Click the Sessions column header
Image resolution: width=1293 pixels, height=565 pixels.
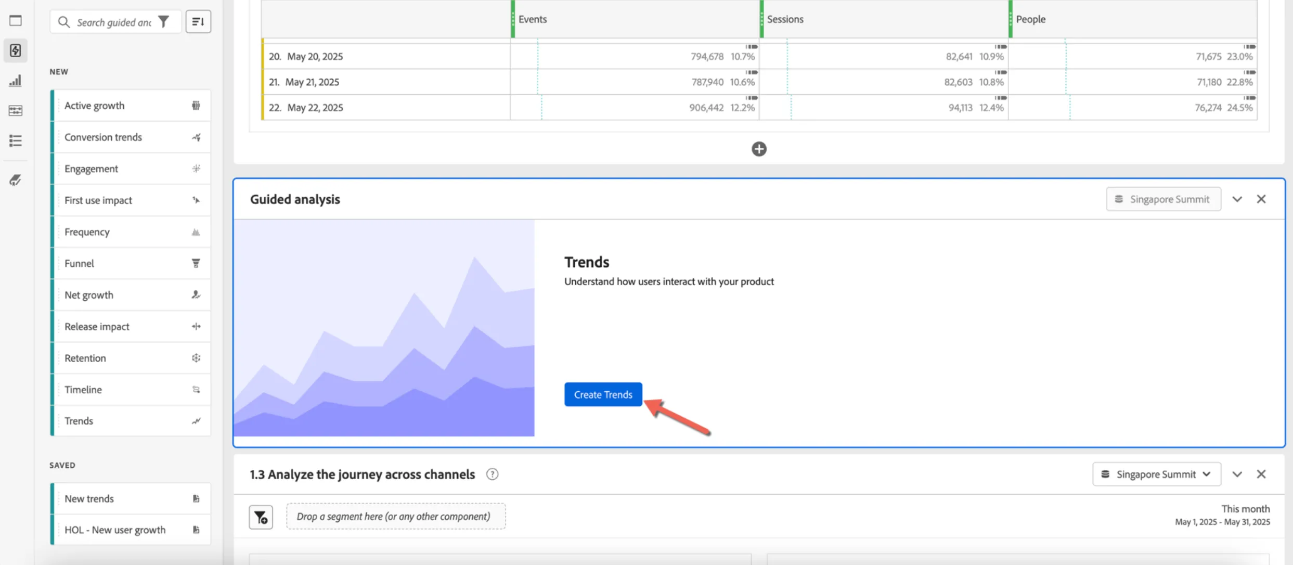884,19
